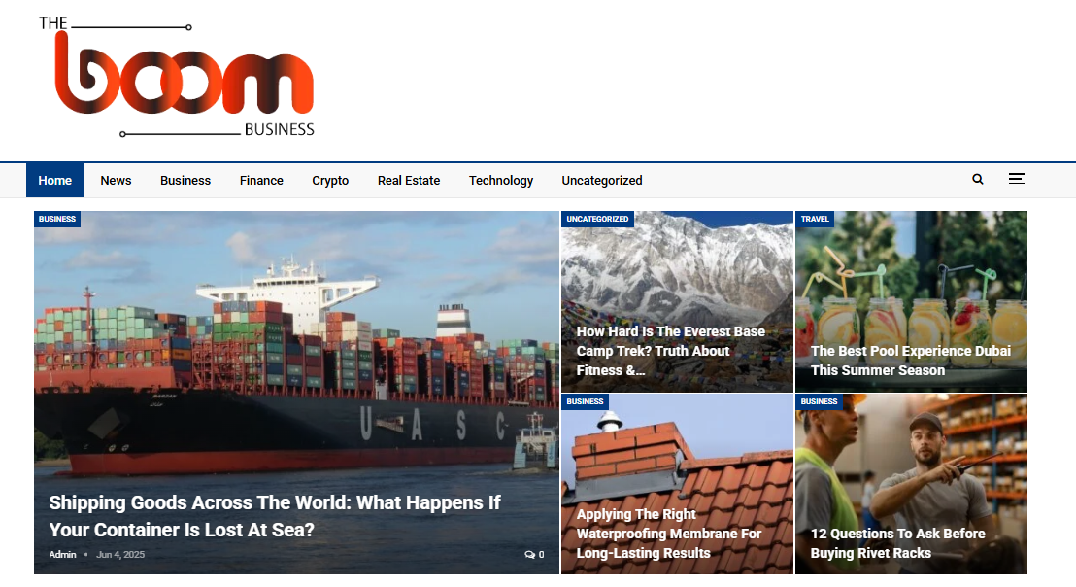The image size is (1076, 587).
Task: Open the Finance menu item
Action: 261,181
